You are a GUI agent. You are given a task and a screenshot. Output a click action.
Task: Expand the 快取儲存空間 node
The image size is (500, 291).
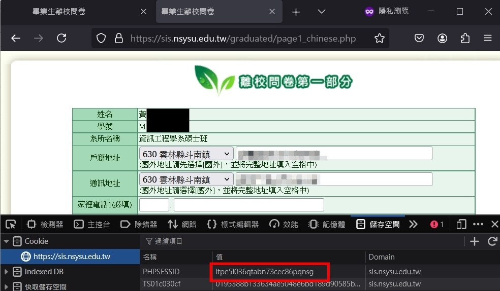[6, 286]
